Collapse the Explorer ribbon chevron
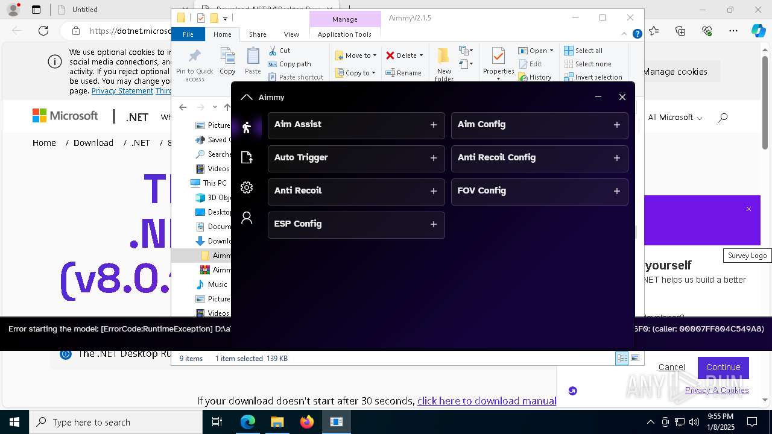The image size is (772, 434). click(x=624, y=34)
